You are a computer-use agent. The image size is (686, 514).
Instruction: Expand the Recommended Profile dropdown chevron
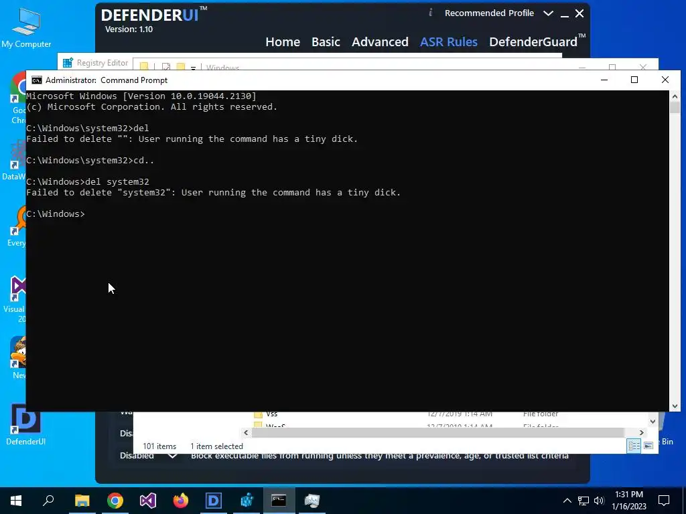point(548,13)
